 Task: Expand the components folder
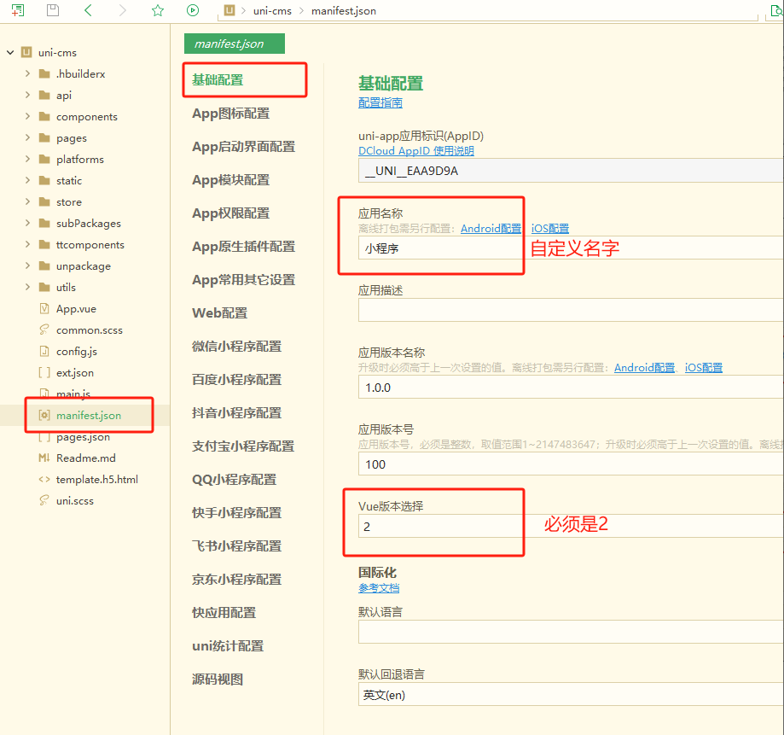coord(27,117)
